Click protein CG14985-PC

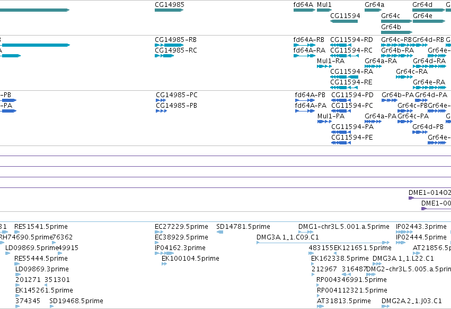(161, 100)
